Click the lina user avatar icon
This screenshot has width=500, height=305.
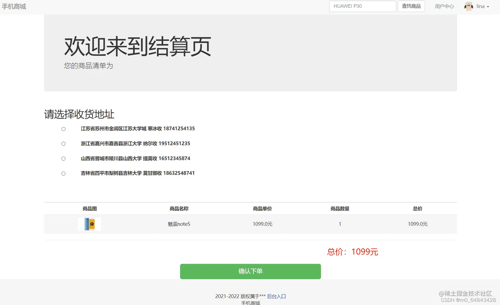pos(469,6)
